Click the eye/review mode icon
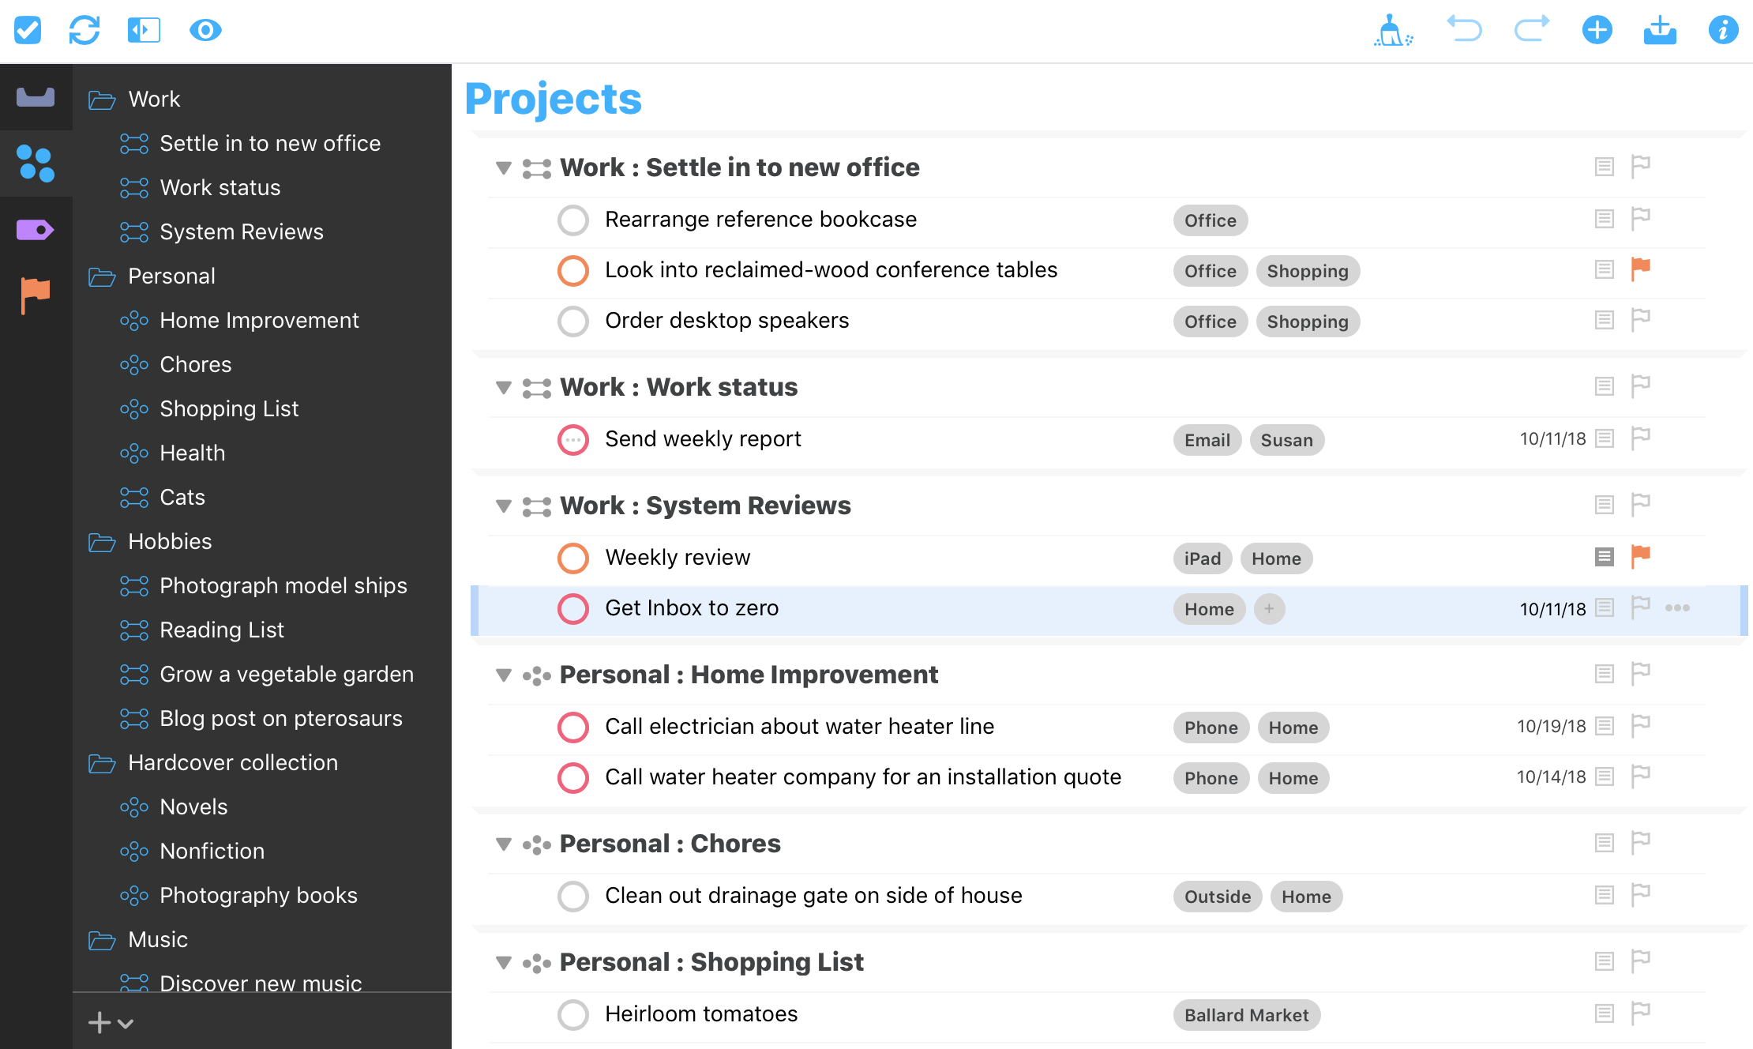The image size is (1753, 1049). tap(202, 28)
